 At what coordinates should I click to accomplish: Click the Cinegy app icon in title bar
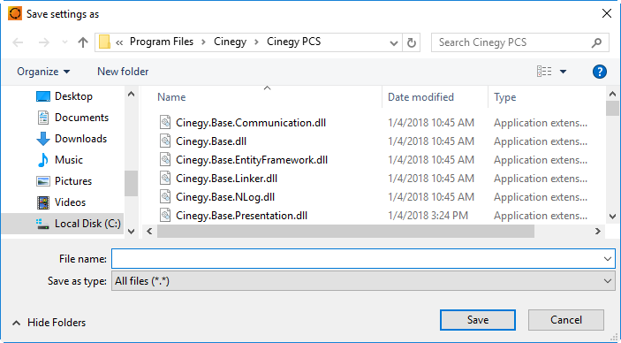click(15, 14)
